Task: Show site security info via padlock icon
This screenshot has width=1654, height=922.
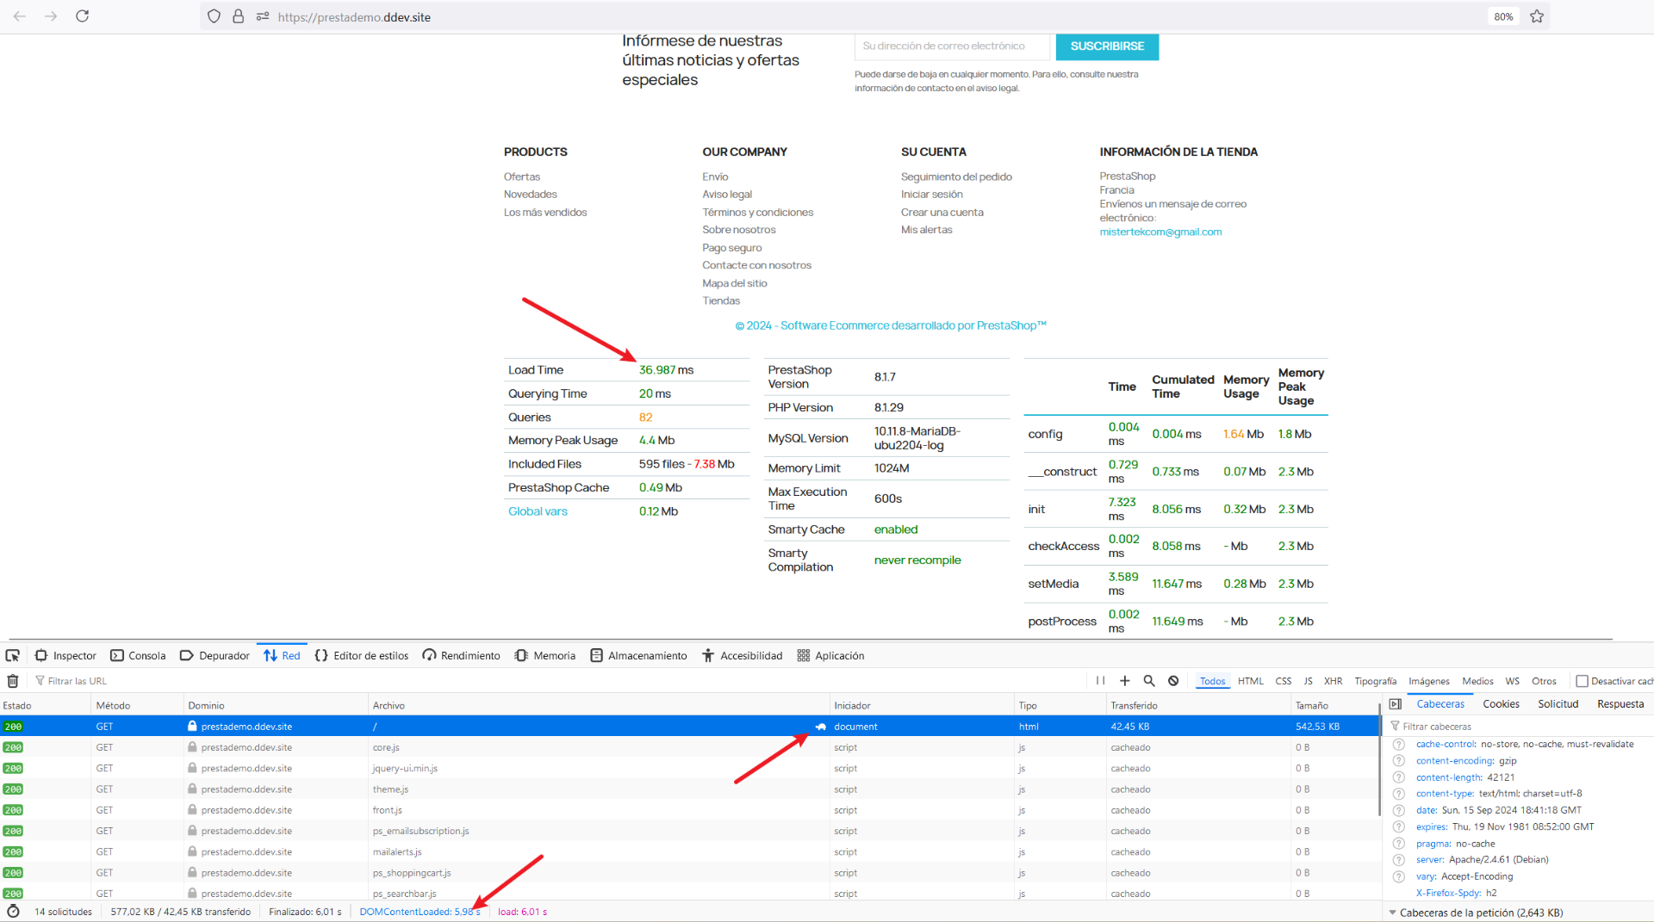Action: point(239,16)
